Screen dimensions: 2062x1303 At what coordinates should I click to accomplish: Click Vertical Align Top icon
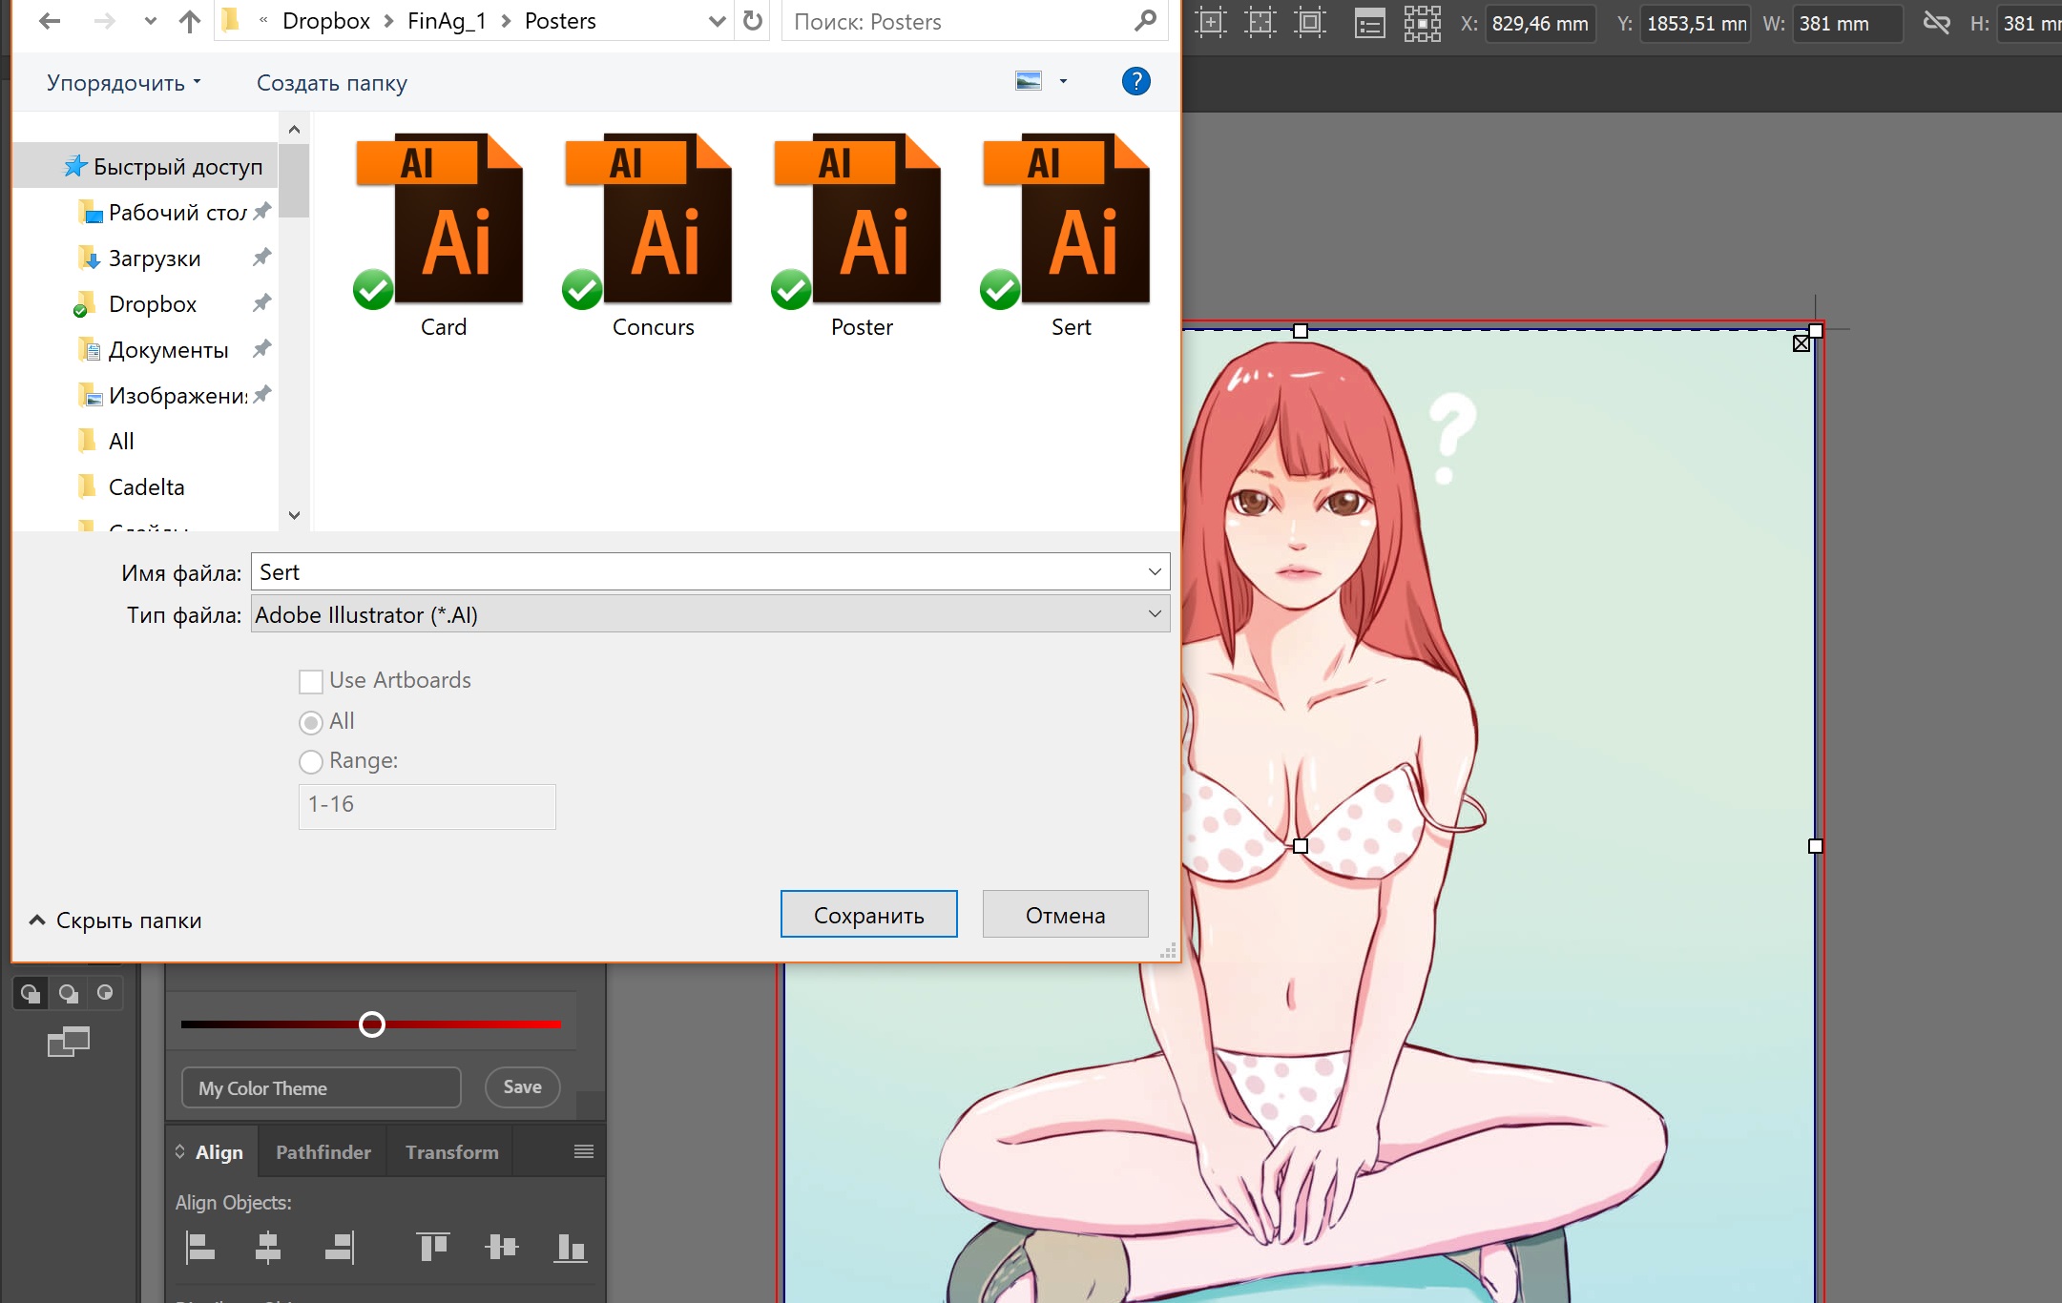point(432,1245)
